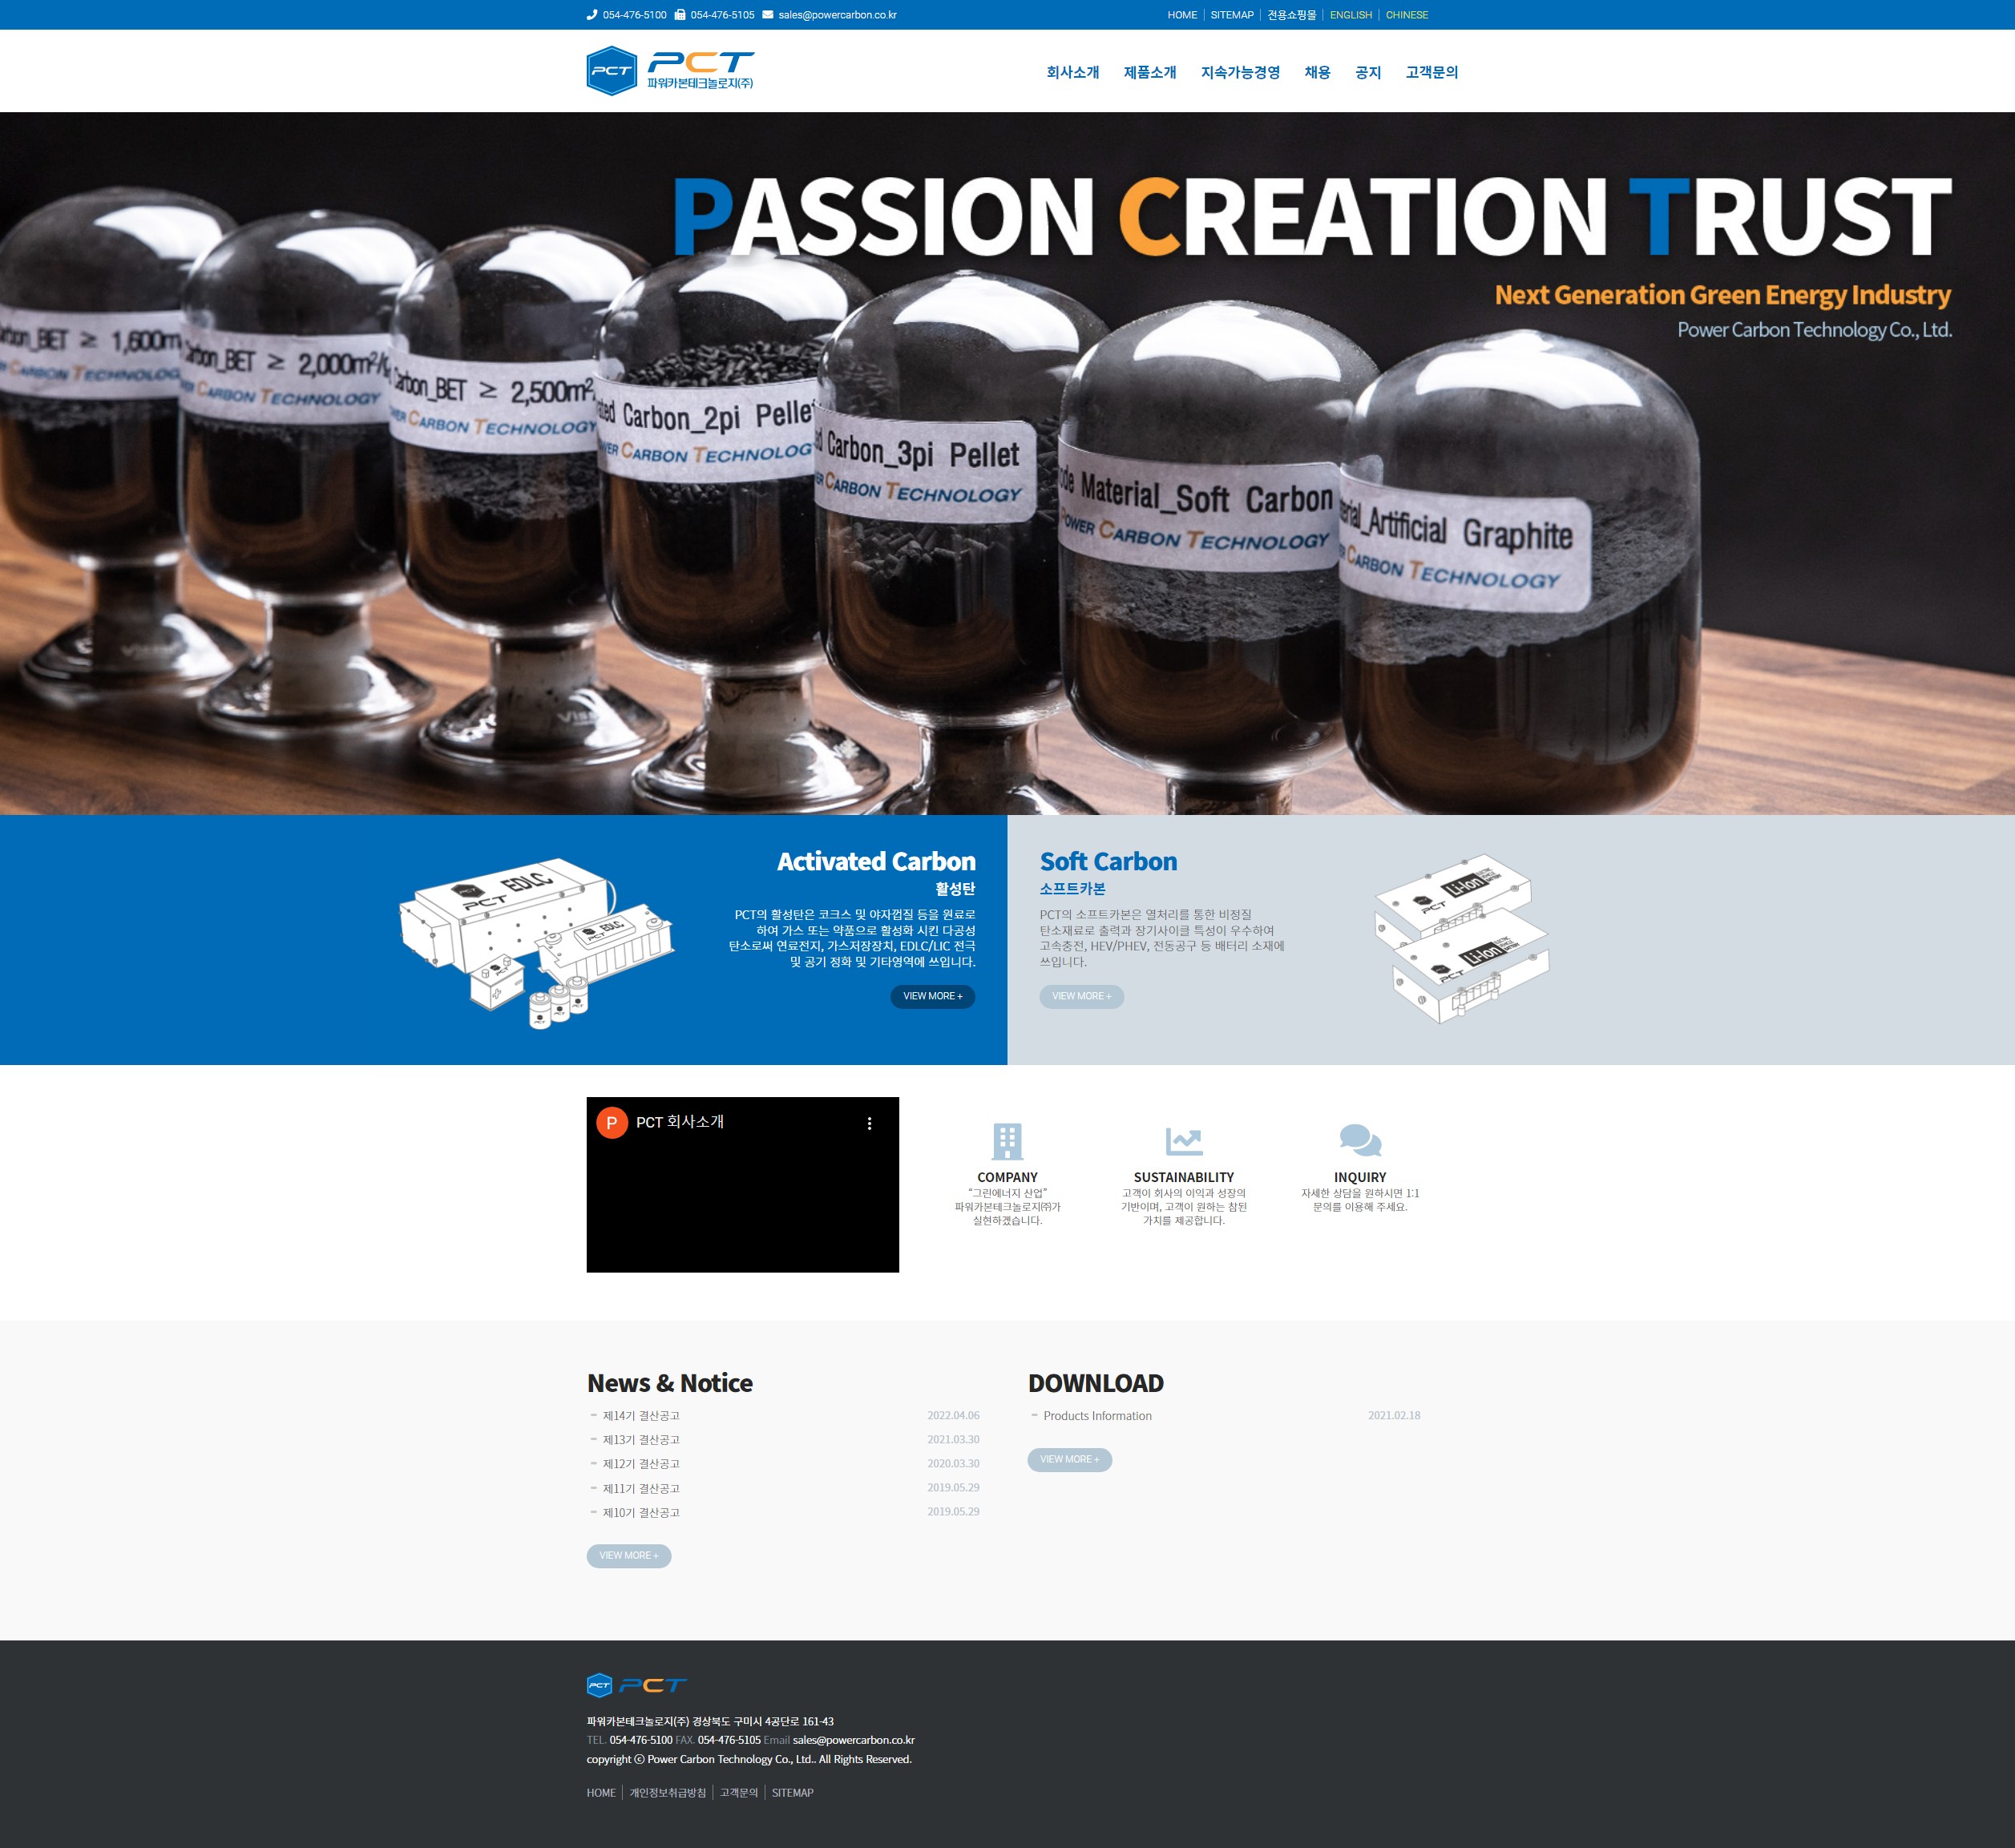Click VIEW MORE under DOWNLOAD

tap(1070, 1460)
